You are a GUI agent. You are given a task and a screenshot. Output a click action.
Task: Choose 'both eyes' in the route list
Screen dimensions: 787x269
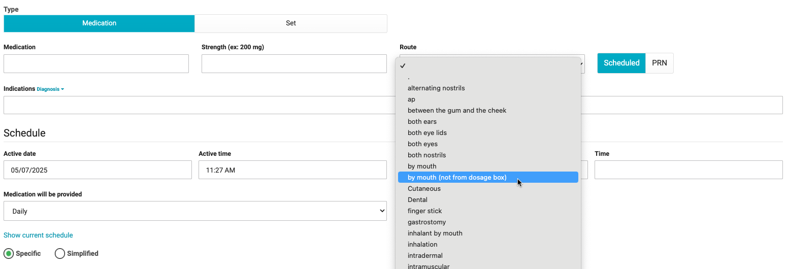[422, 144]
